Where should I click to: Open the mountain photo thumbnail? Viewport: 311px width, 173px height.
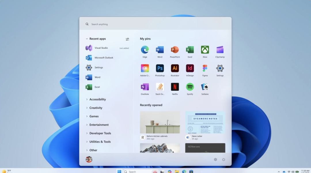click(160, 148)
